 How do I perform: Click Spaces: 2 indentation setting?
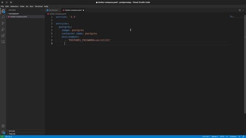click(x=215, y=136)
